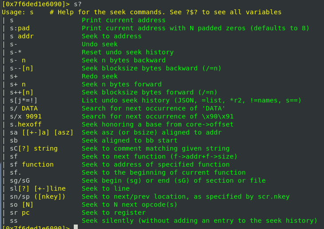The image size is (324, 229).
Task: Click the 's++[n]' command entry
Action: pos(21,92)
